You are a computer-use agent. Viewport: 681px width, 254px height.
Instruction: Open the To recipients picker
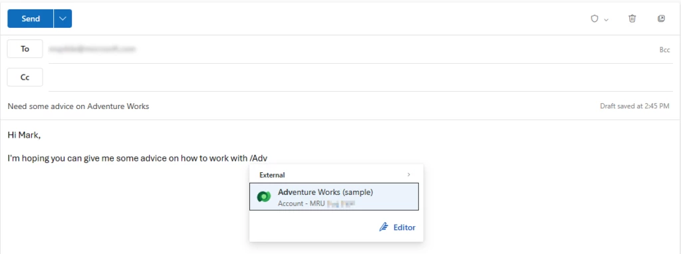(x=25, y=49)
